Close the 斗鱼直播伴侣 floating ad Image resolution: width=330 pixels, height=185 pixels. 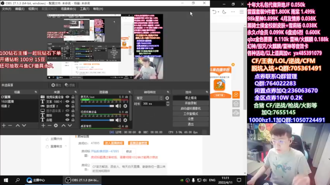[233, 65]
